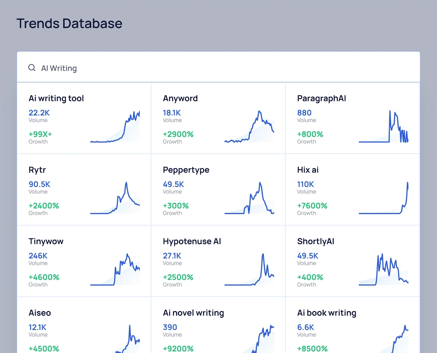Select the Ai book writing title

(327, 313)
